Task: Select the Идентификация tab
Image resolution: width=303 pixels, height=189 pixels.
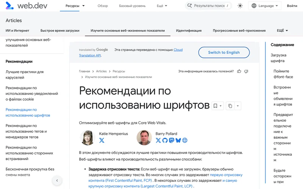Action: pos(189,31)
